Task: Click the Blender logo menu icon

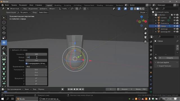Action: coord(3,5)
